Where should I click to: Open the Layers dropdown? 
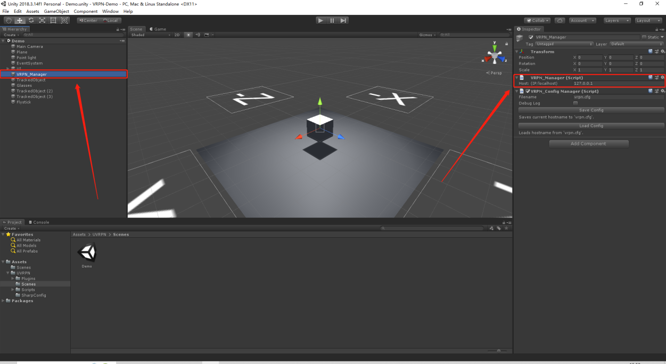[617, 20]
